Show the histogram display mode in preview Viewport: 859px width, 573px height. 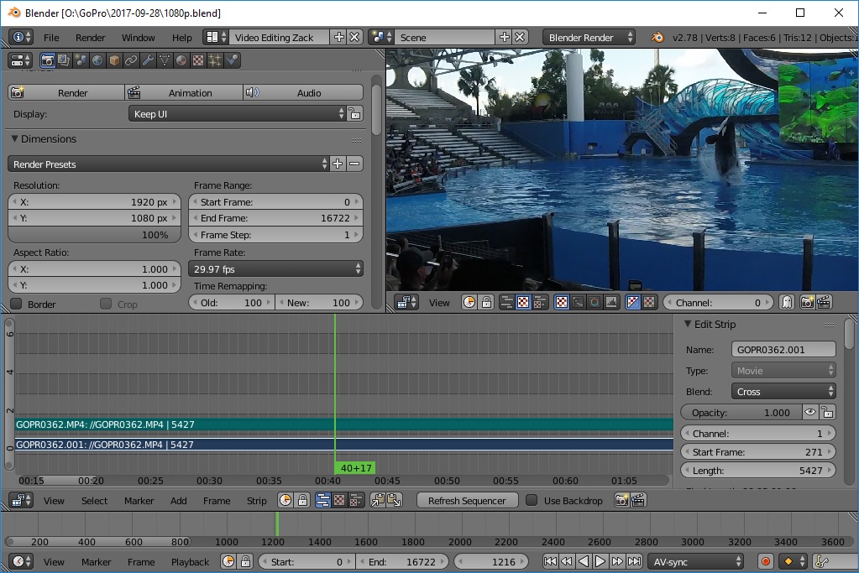(610, 303)
